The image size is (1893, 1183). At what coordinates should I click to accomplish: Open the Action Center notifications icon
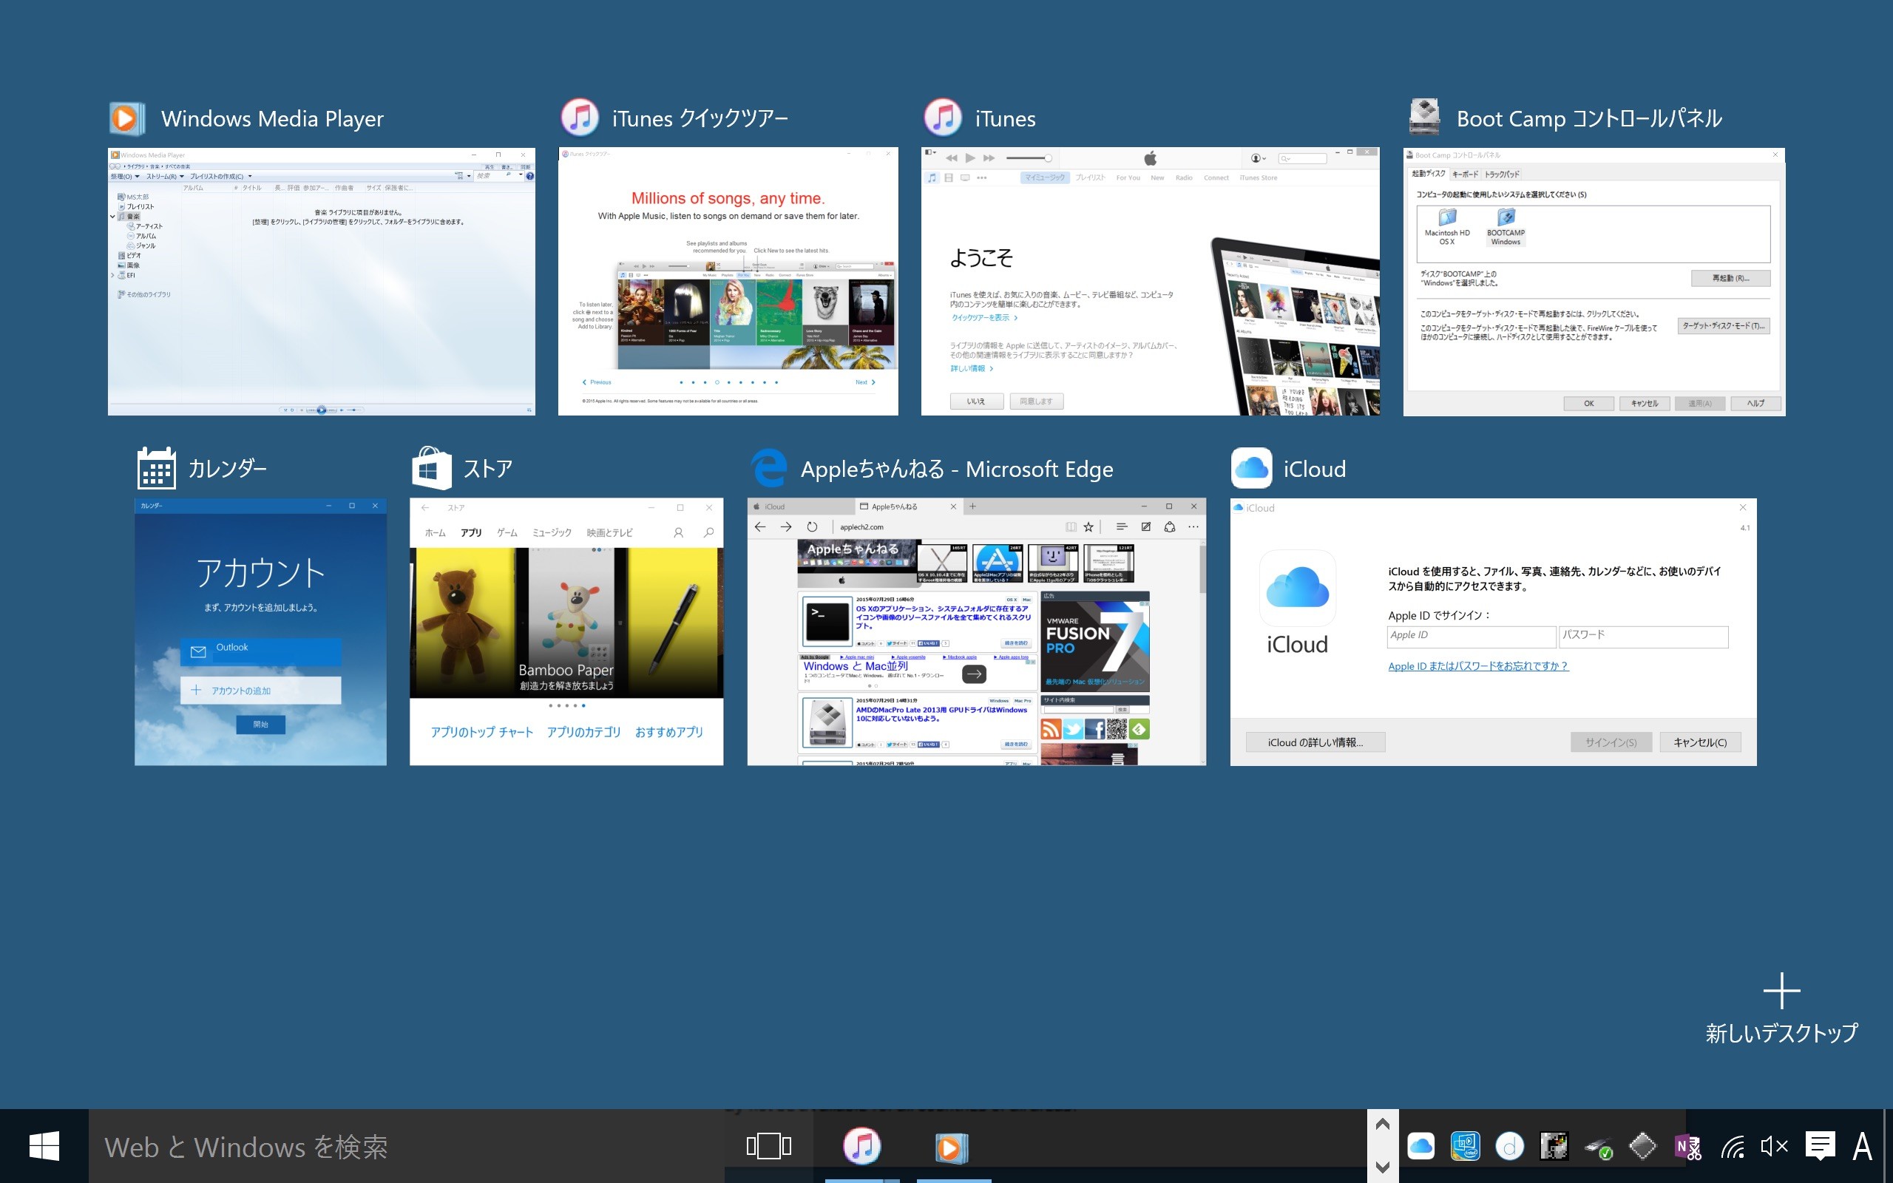click(x=1821, y=1147)
